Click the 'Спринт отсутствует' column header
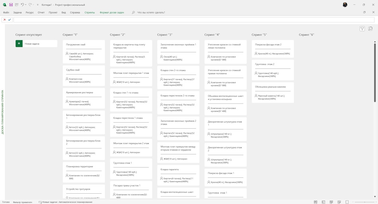The height and width of the screenshot is (204, 378). tap(29, 35)
